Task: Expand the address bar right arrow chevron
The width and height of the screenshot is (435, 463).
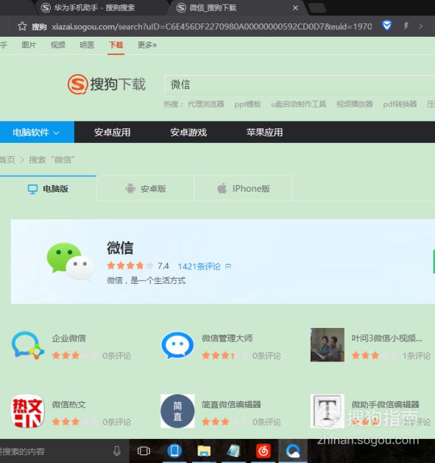Action: coord(420,26)
